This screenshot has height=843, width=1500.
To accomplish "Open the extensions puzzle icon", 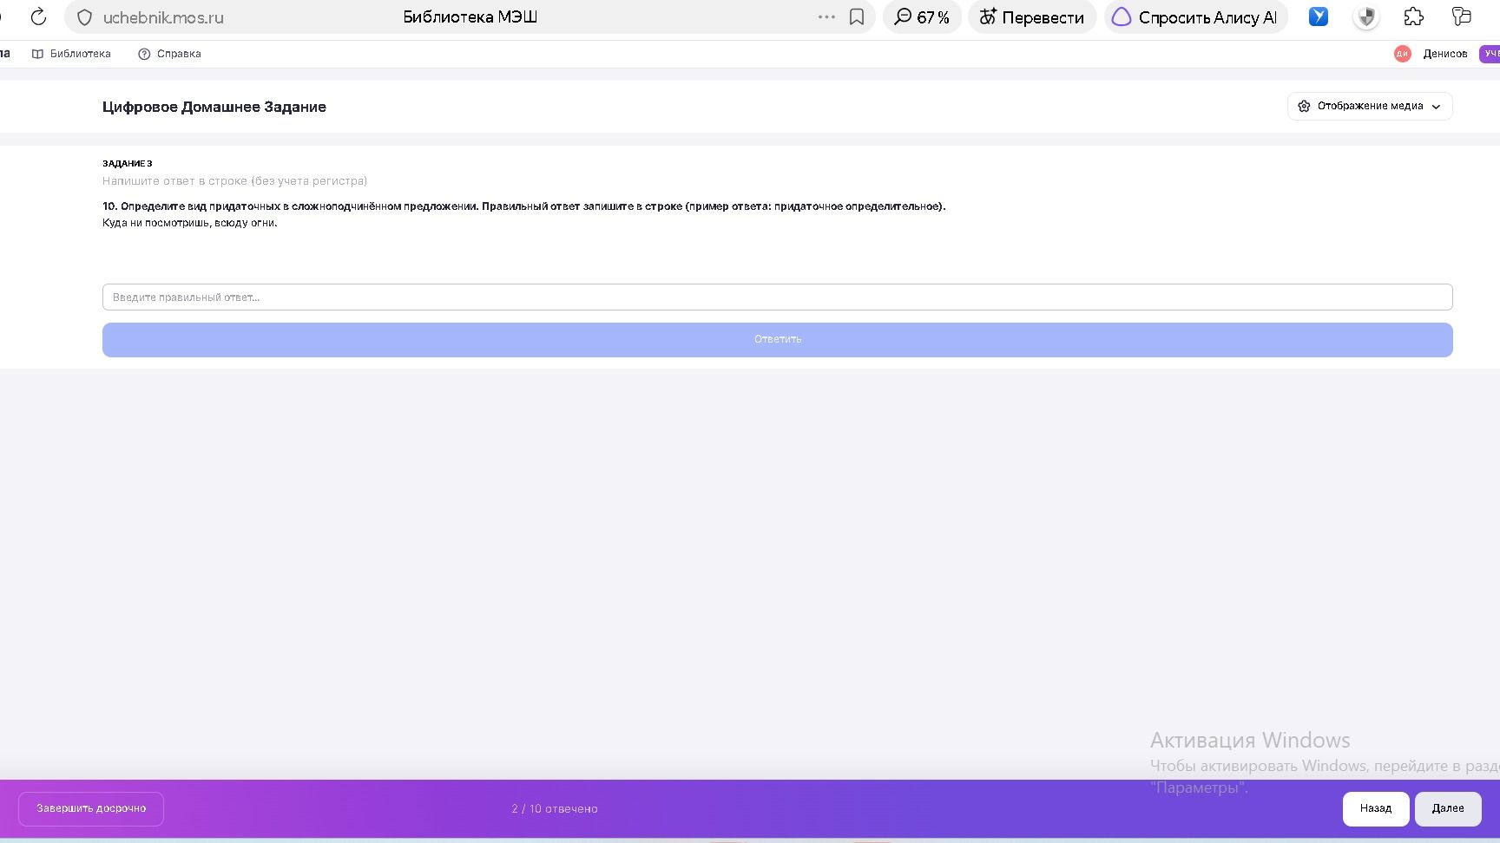I will point(1414,16).
